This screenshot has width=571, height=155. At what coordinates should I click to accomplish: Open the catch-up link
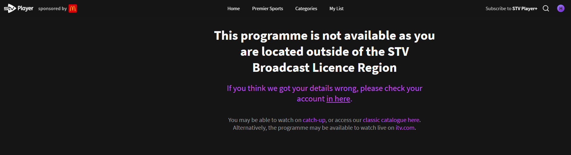click(314, 120)
